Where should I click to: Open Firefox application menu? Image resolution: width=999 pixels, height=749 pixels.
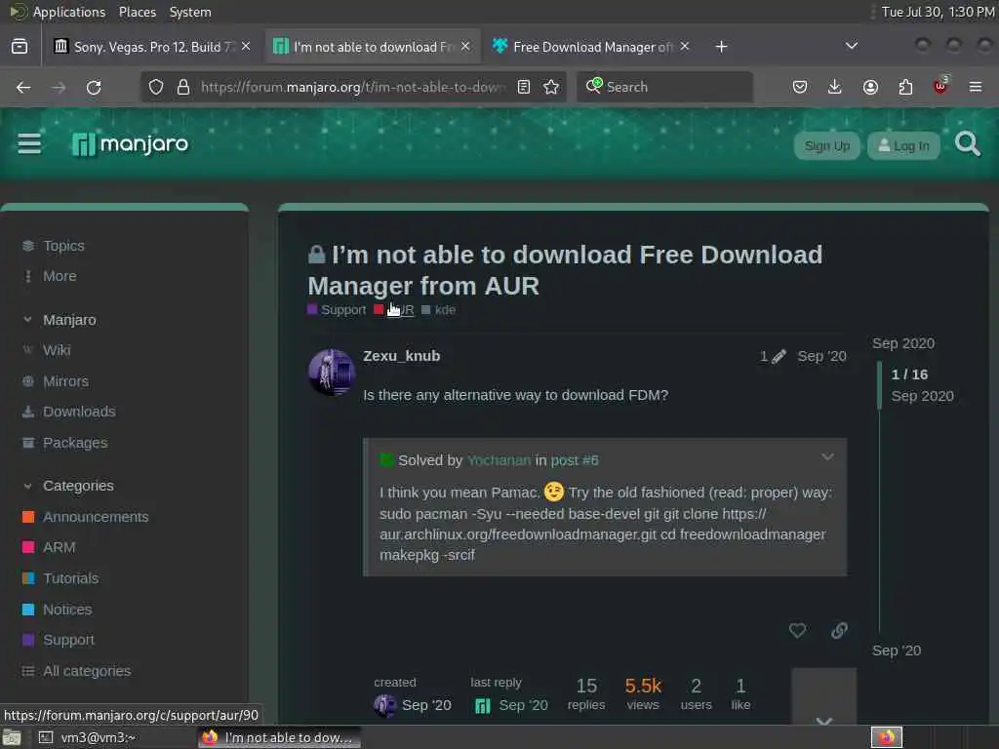(x=976, y=87)
